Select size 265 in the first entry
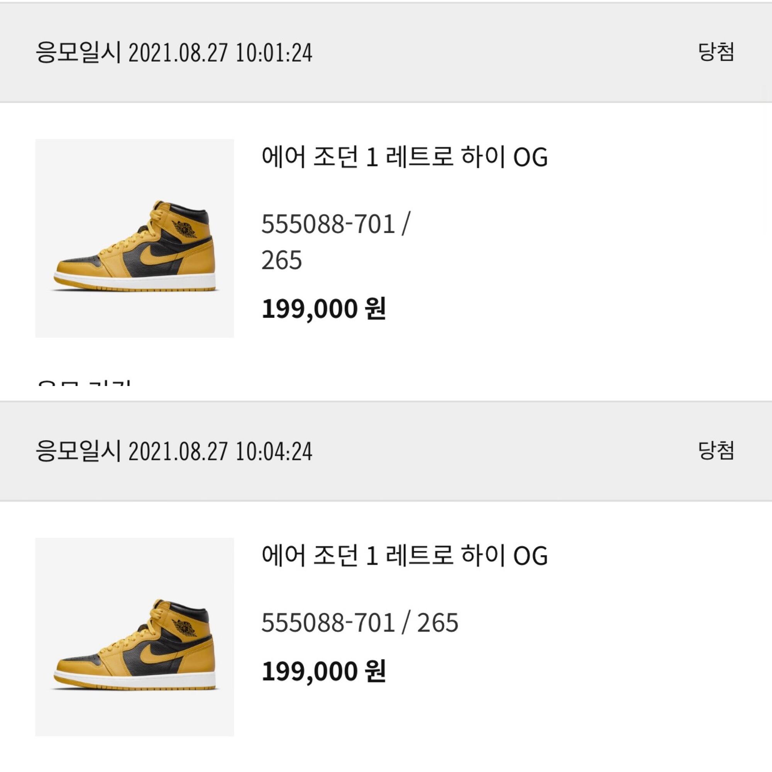 282,261
